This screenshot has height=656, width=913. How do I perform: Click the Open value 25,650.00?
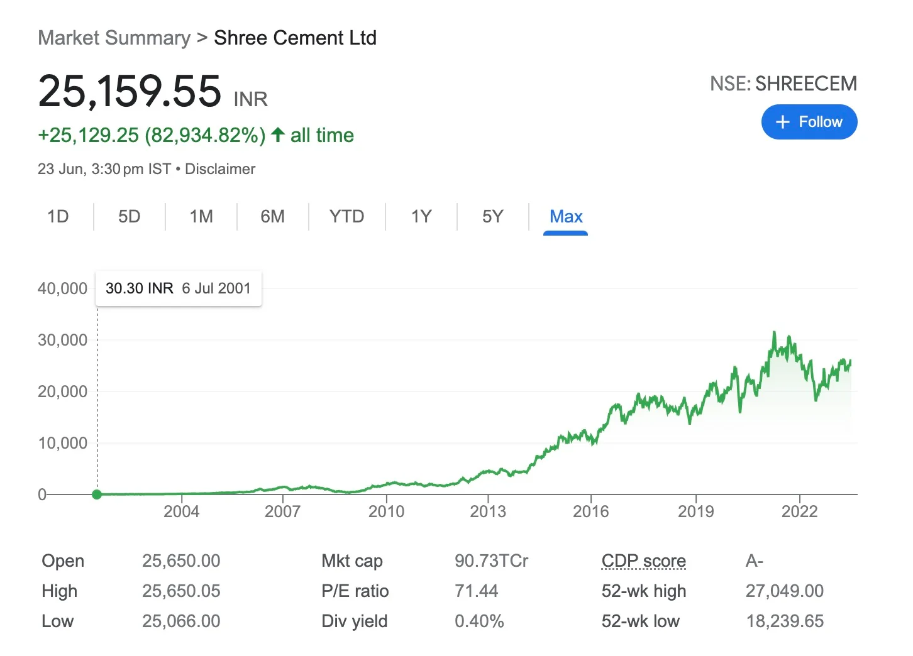181,560
